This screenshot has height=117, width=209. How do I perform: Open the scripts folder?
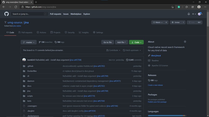pyautogui.click(x=30, y=96)
